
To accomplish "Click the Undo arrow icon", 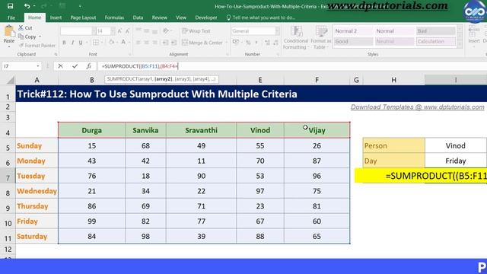I will (27, 6).
